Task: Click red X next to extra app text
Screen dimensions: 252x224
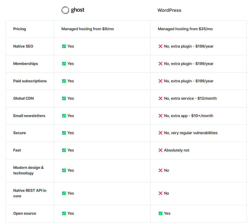Action: click(x=160, y=116)
